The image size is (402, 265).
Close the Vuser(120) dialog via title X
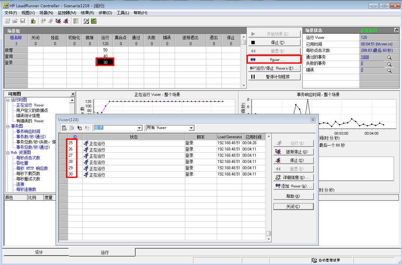click(313, 120)
